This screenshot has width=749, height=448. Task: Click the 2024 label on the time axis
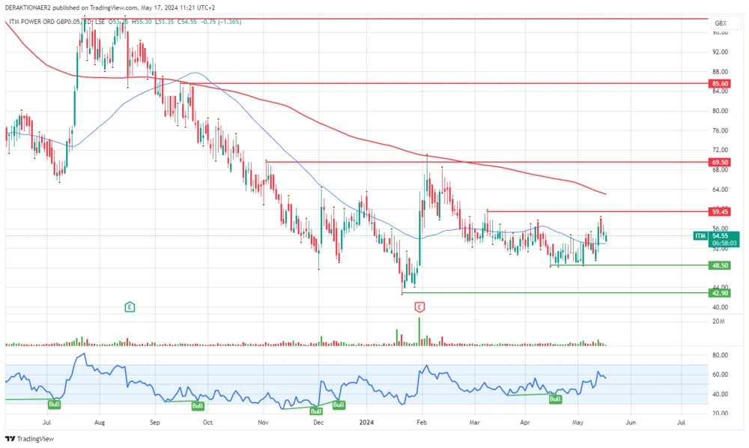[366, 423]
